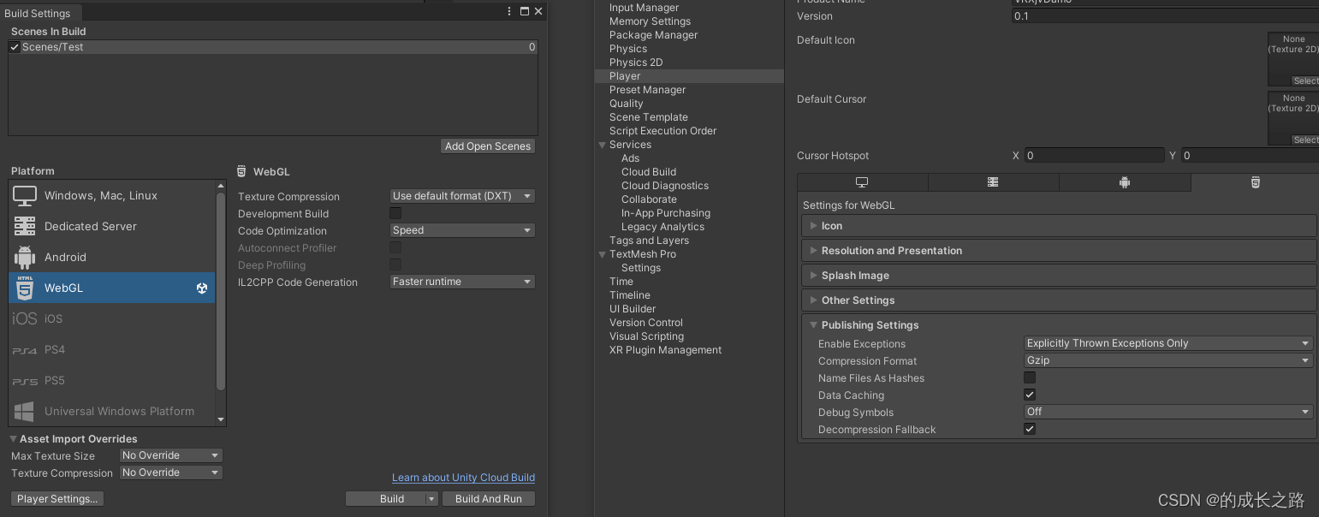Uncheck Decompression Fallback checkbox

pos(1030,429)
